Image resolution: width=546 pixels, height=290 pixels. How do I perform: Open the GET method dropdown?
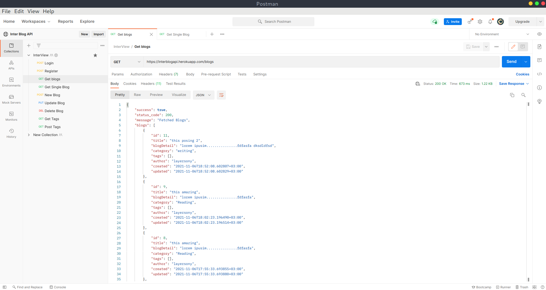[127, 62]
